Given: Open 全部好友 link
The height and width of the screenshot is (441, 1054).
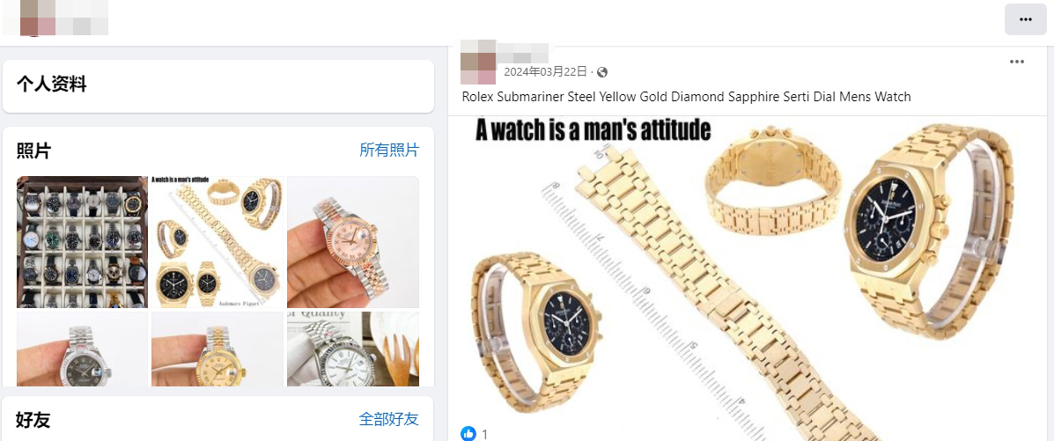Looking at the screenshot, I should (389, 420).
